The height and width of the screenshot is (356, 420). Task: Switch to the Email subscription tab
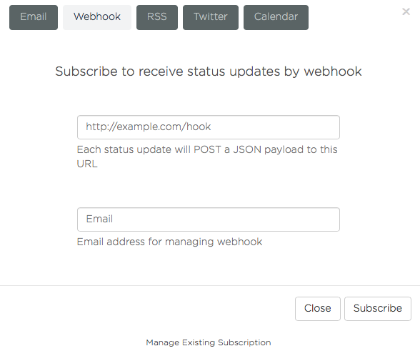click(34, 17)
